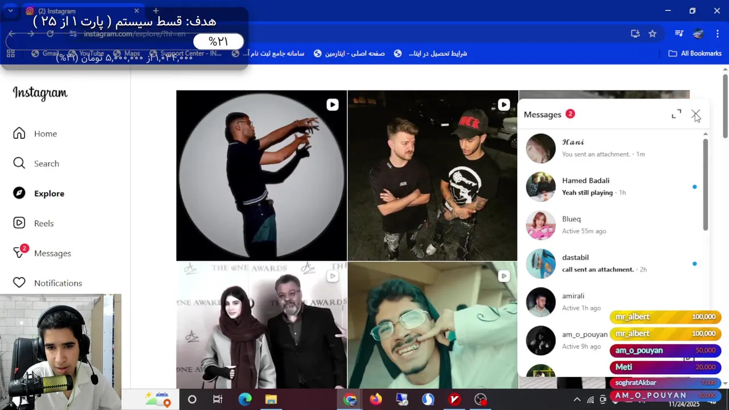Click the Reels label in sidebar
The image size is (729, 410).
44,223
